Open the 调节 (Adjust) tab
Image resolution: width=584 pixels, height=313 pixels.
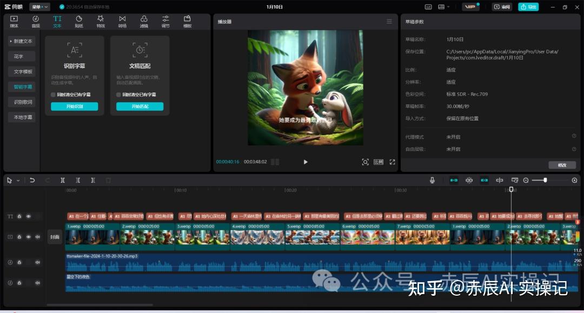pyautogui.click(x=165, y=22)
